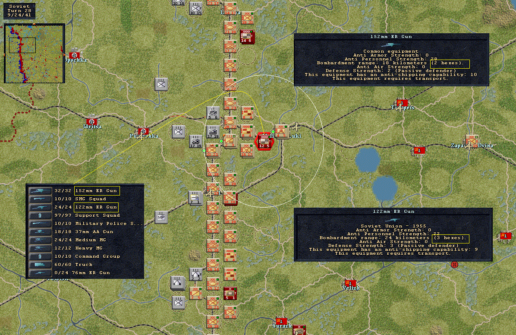This screenshot has height=335, width=516.
Task: Click the airfield icon beside Velikie Luki
Action: point(296,127)
